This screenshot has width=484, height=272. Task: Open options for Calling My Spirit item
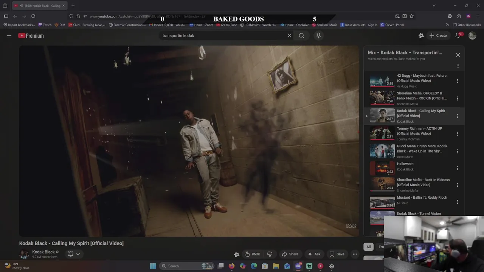tap(458, 116)
